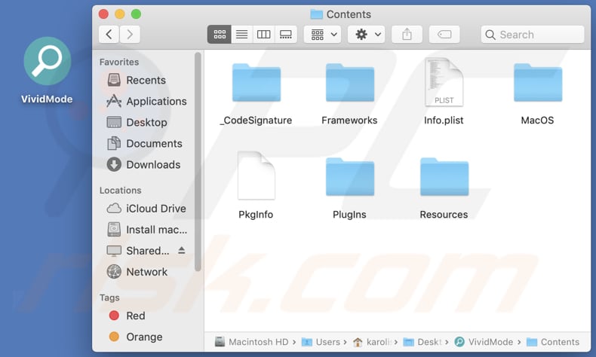Click the Contents folder icon in title bar
The height and width of the screenshot is (357, 596).
(316, 14)
